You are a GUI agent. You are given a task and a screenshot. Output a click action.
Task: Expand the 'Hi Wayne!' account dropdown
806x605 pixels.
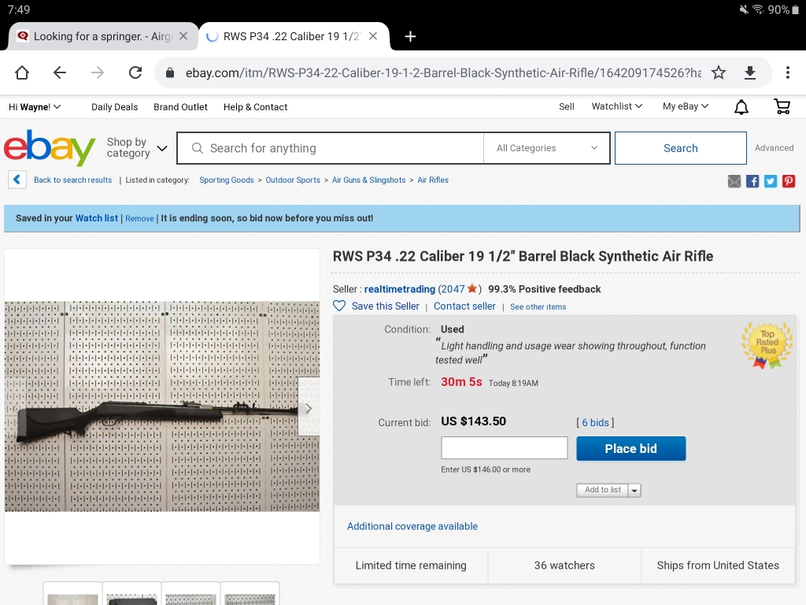pyautogui.click(x=35, y=107)
